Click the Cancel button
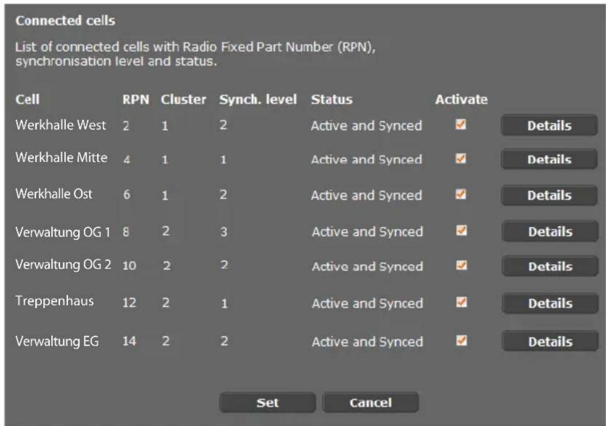Image resolution: width=606 pixels, height=426 pixels. point(371,403)
